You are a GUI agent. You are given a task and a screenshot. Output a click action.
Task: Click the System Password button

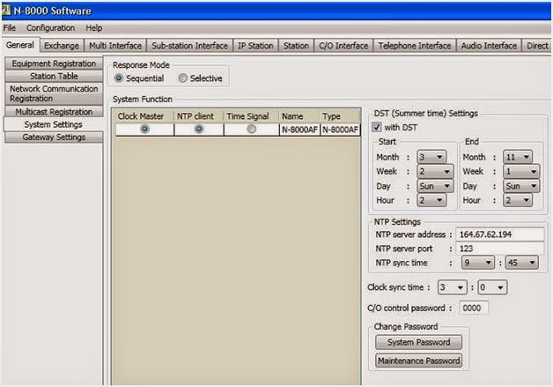click(x=418, y=342)
